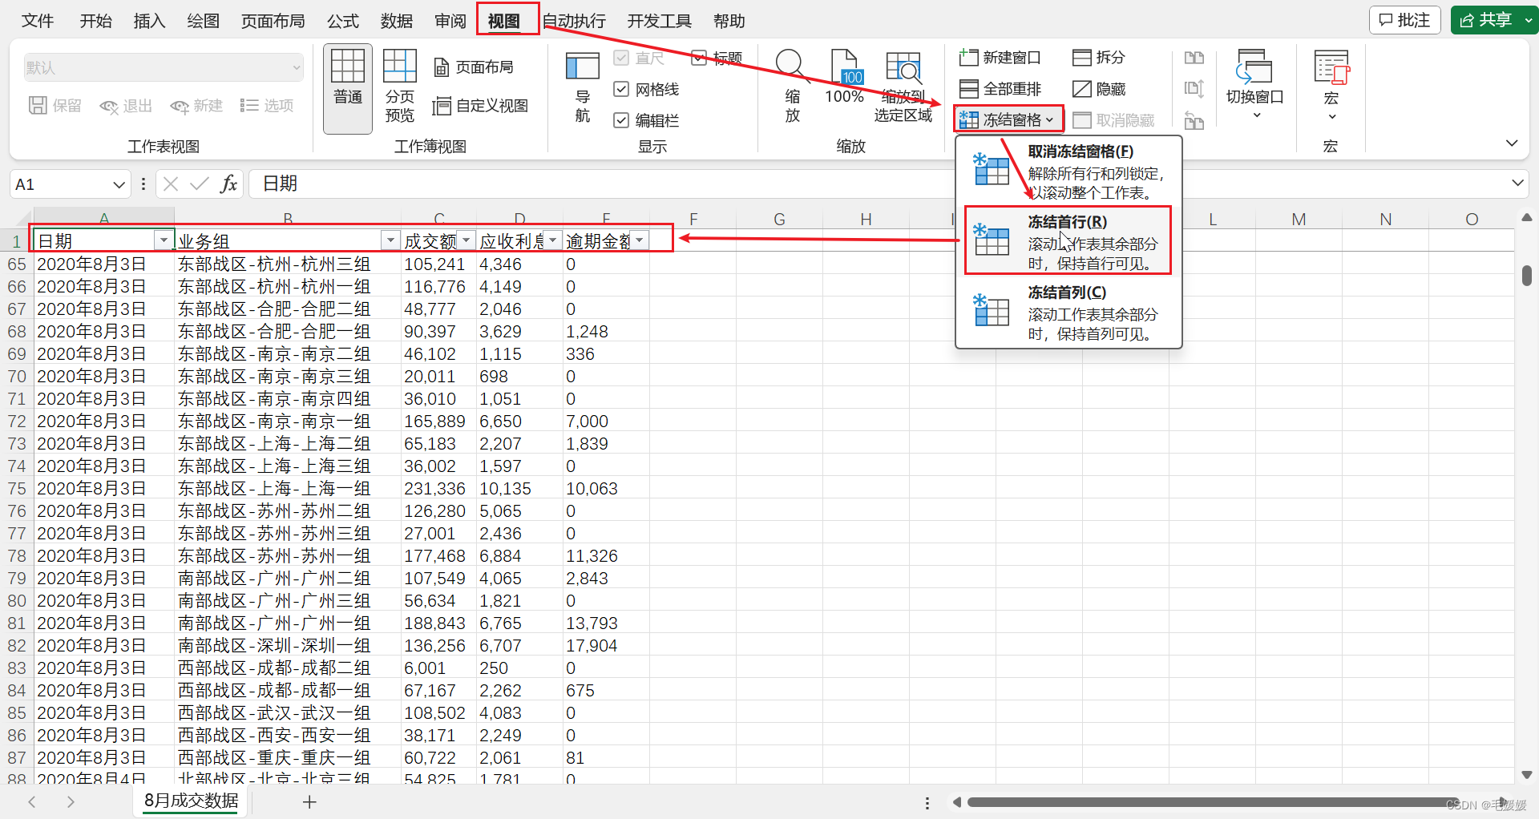
Task: Click the 批注 comments button
Action: point(1405,20)
